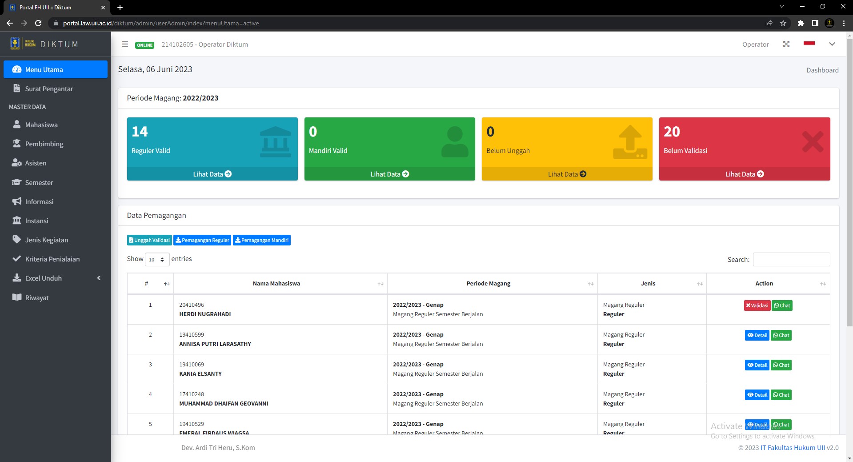Viewport: 853px width, 462px height.
Task: Select the Indonesian flag language icon
Action: tap(809, 43)
